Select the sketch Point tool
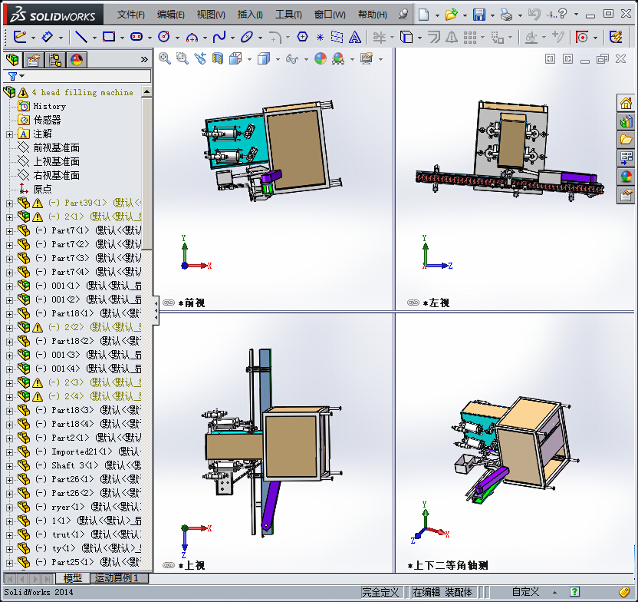This screenshot has width=638, height=602. coord(320,38)
